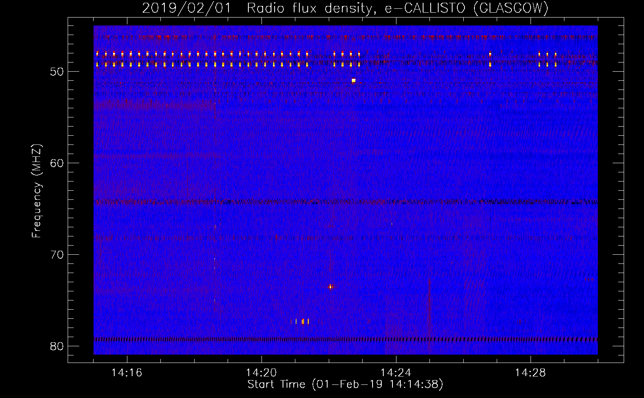
Task: Click the 60 frequency tick label
Action: click(x=57, y=163)
